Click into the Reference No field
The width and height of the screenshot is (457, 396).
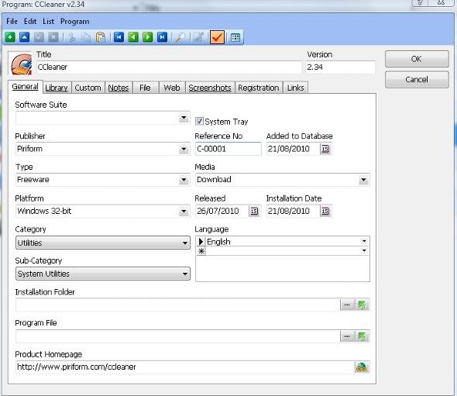(228, 149)
